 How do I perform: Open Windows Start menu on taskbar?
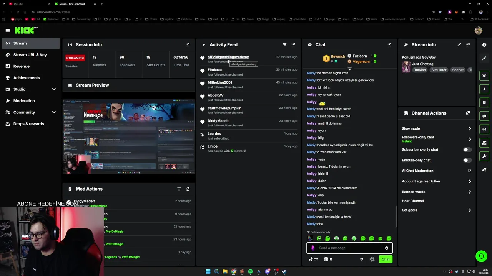[208, 271]
